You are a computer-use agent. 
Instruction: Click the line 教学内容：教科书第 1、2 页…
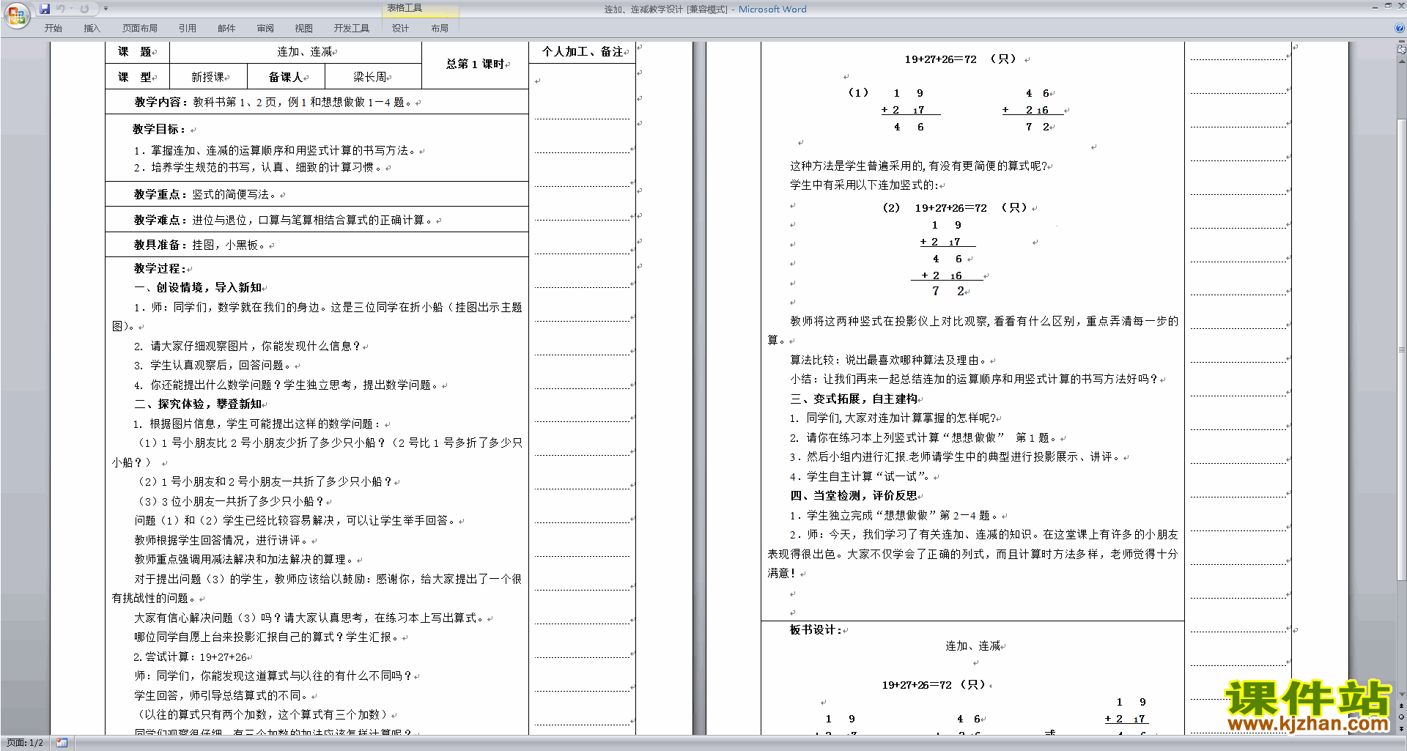pos(273,103)
